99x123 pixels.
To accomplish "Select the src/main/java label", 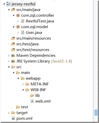I will [28, 10].
